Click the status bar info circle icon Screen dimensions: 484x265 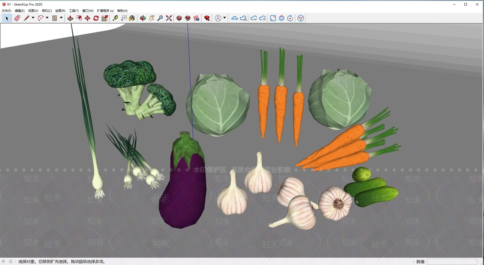[x=11, y=261]
